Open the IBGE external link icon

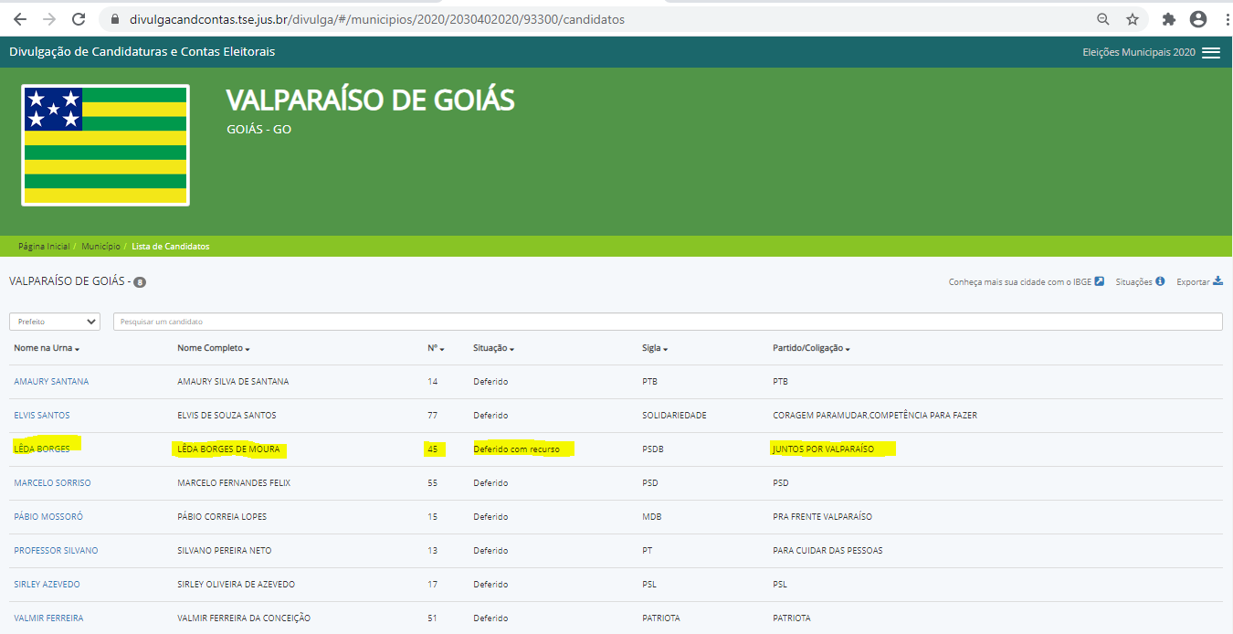pyautogui.click(x=1100, y=281)
